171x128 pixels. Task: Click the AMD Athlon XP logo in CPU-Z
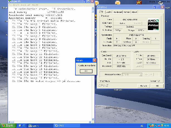click(x=153, y=24)
